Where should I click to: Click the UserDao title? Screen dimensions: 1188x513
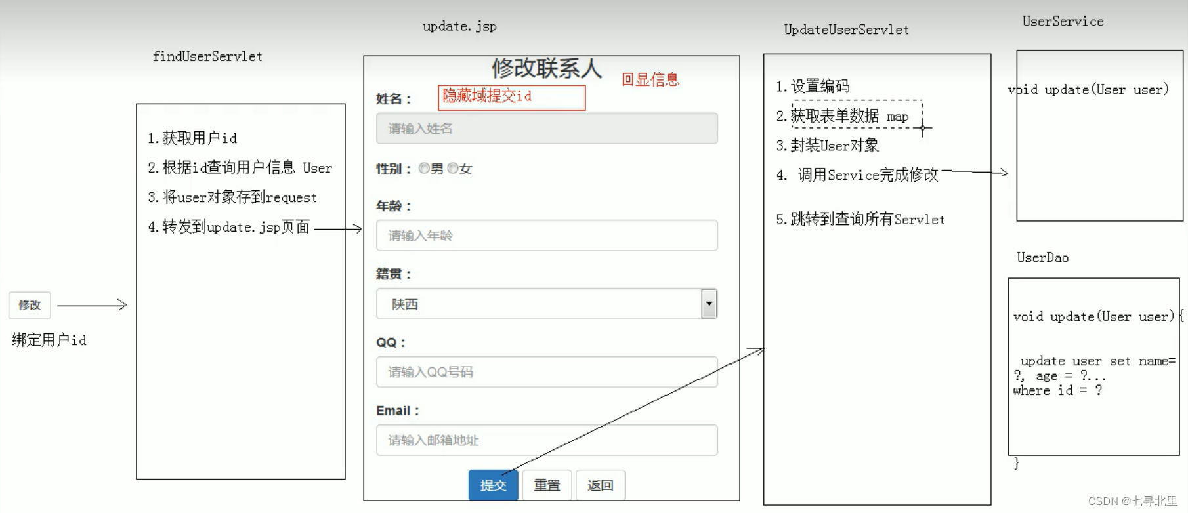1043,258
